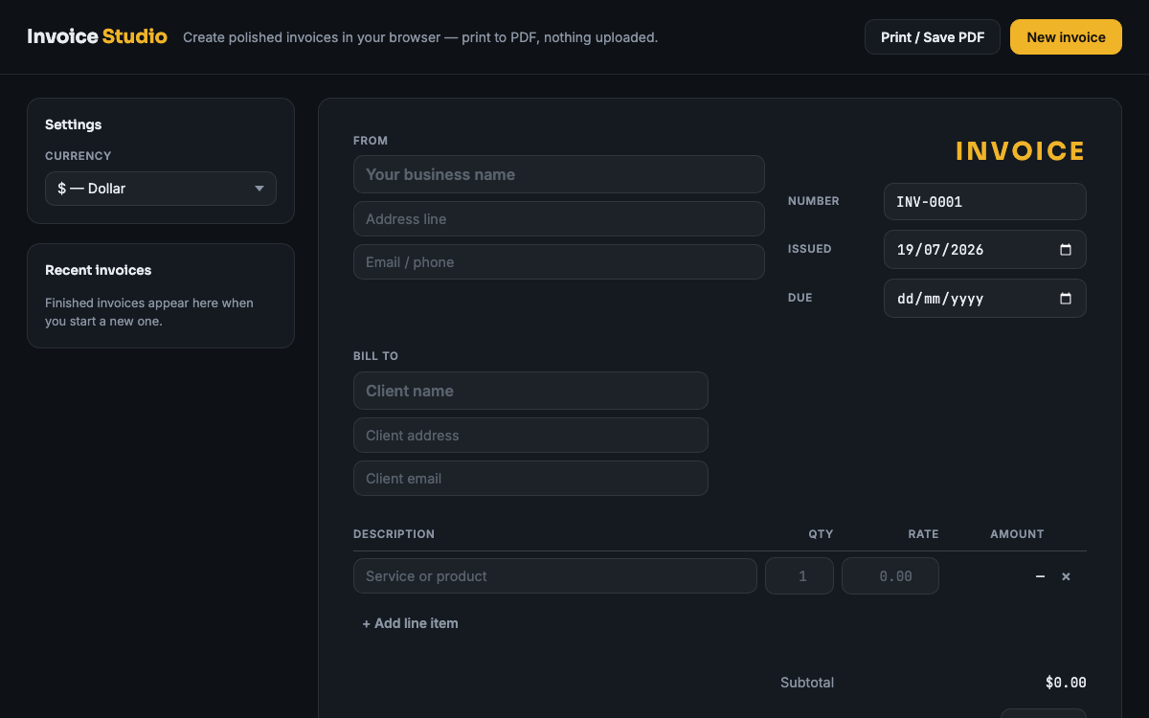This screenshot has width=1149, height=718.
Task: Click the Invoice Studio logo title
Action: tap(97, 37)
